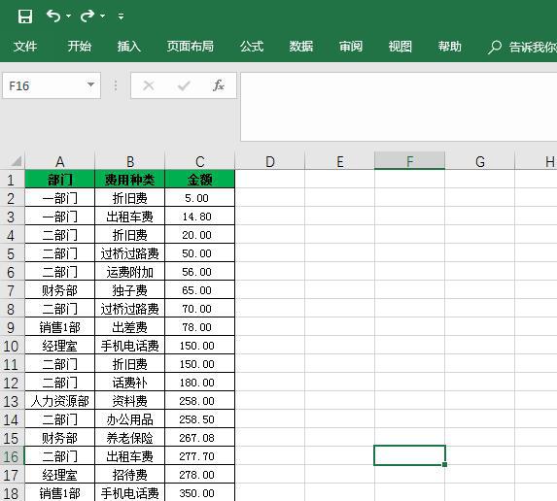Open the Customize Quick Access Toolbar menu
This screenshot has height=501, width=557.
tap(122, 17)
